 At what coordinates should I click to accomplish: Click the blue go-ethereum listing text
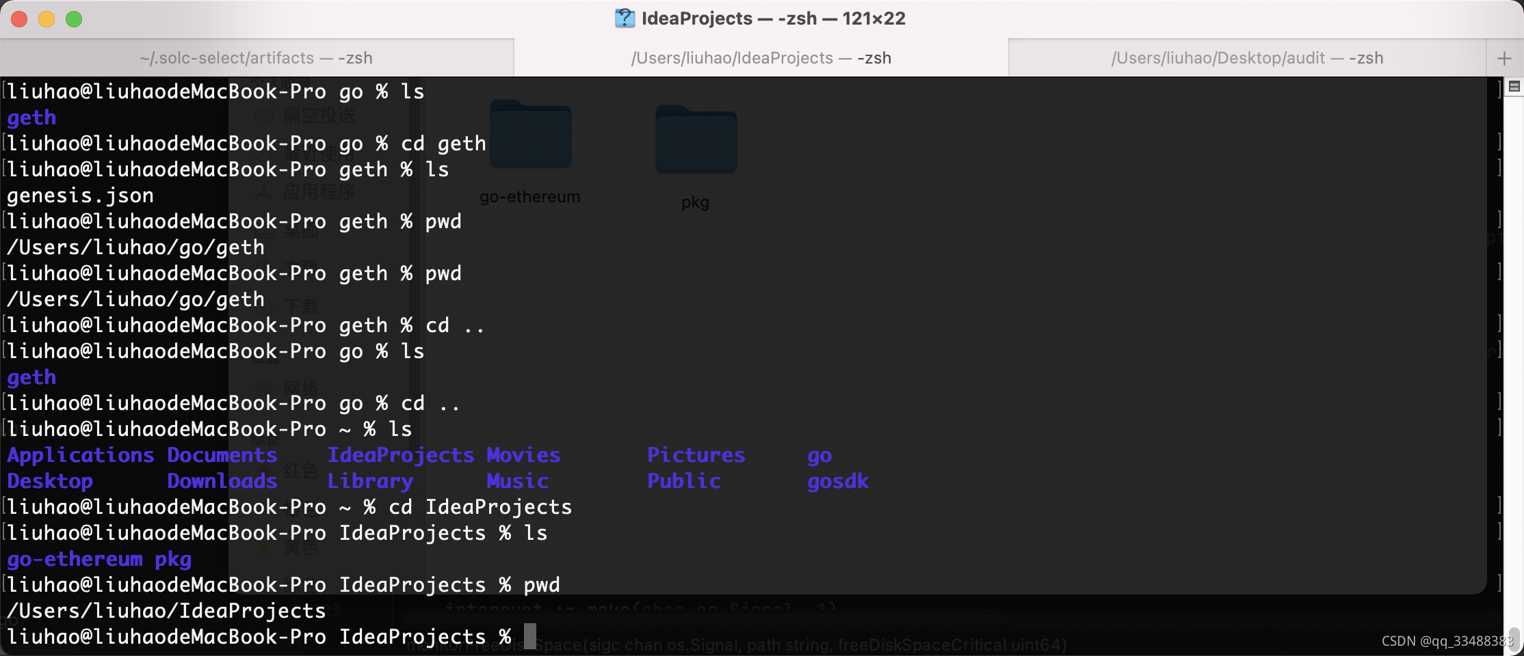[x=75, y=559]
